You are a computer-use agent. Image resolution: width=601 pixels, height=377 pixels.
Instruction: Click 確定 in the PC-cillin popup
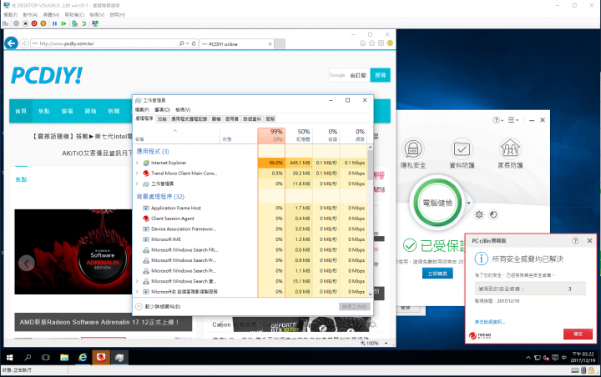[x=578, y=334]
